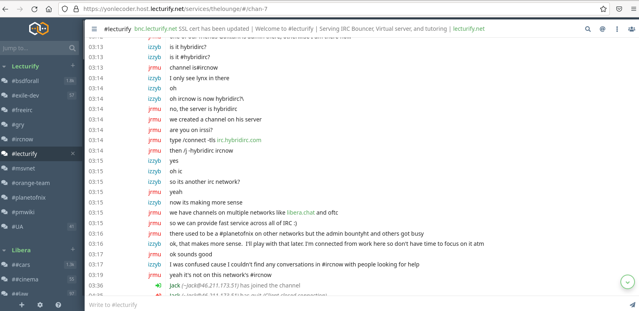Toggle the user list people icon
Viewport: 639px width, 311px height.
click(632, 29)
